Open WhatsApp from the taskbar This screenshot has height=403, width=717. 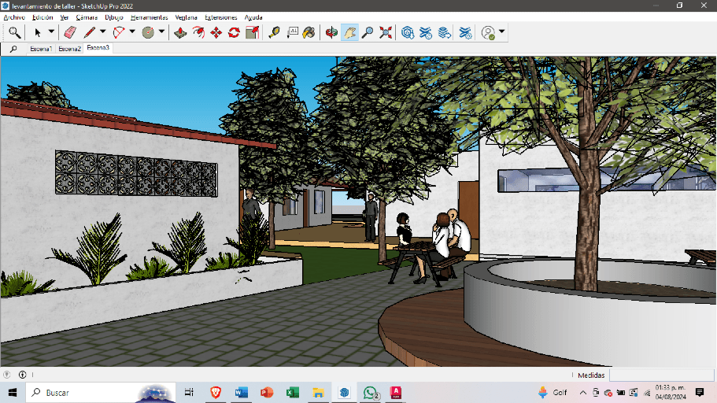[x=370, y=393]
